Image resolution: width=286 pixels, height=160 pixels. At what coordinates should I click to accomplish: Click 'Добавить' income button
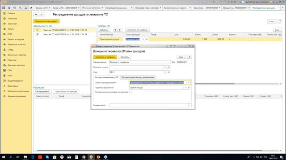(x=104, y=30)
